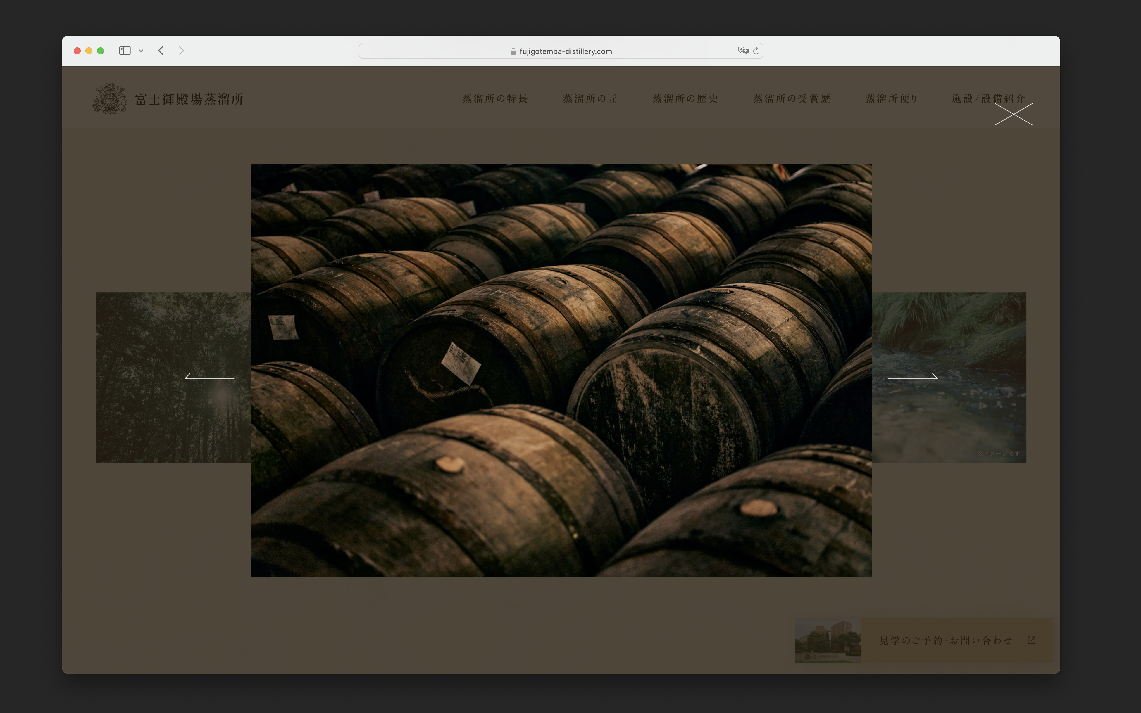The width and height of the screenshot is (1141, 713).
Task: Open the 蒸溜所便り menu item
Action: click(891, 98)
